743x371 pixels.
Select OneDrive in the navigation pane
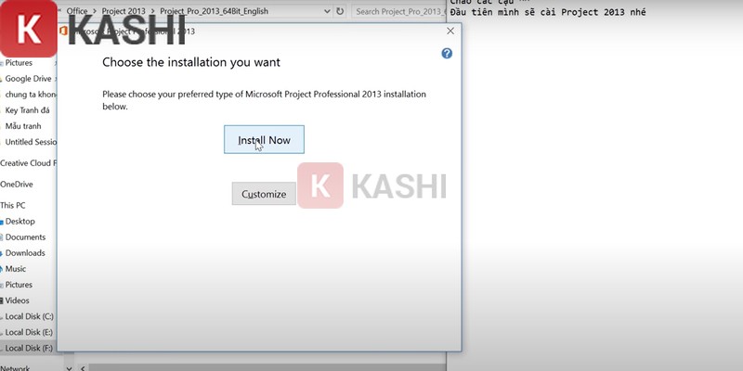17,185
